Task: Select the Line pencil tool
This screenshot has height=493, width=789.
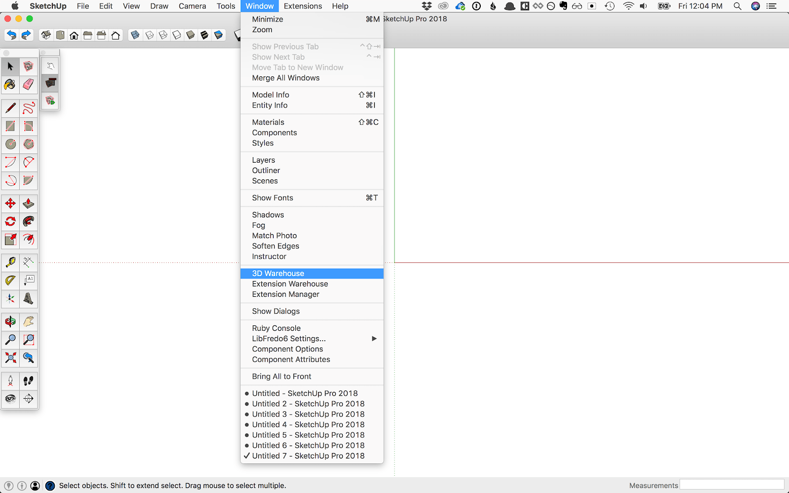Action: [10, 108]
